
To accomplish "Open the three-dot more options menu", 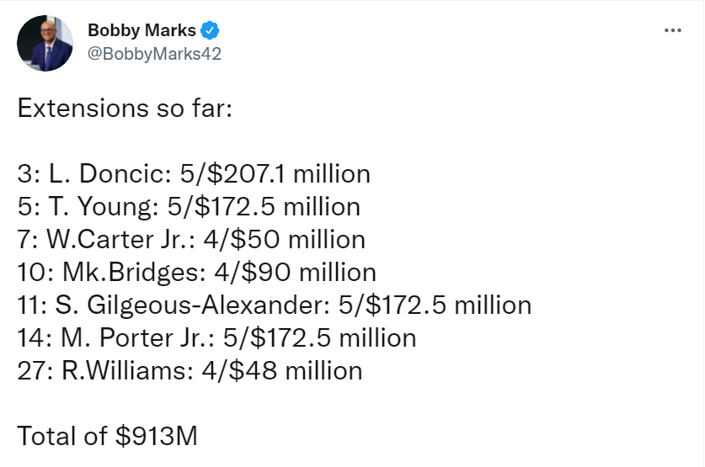I will coord(672,31).
